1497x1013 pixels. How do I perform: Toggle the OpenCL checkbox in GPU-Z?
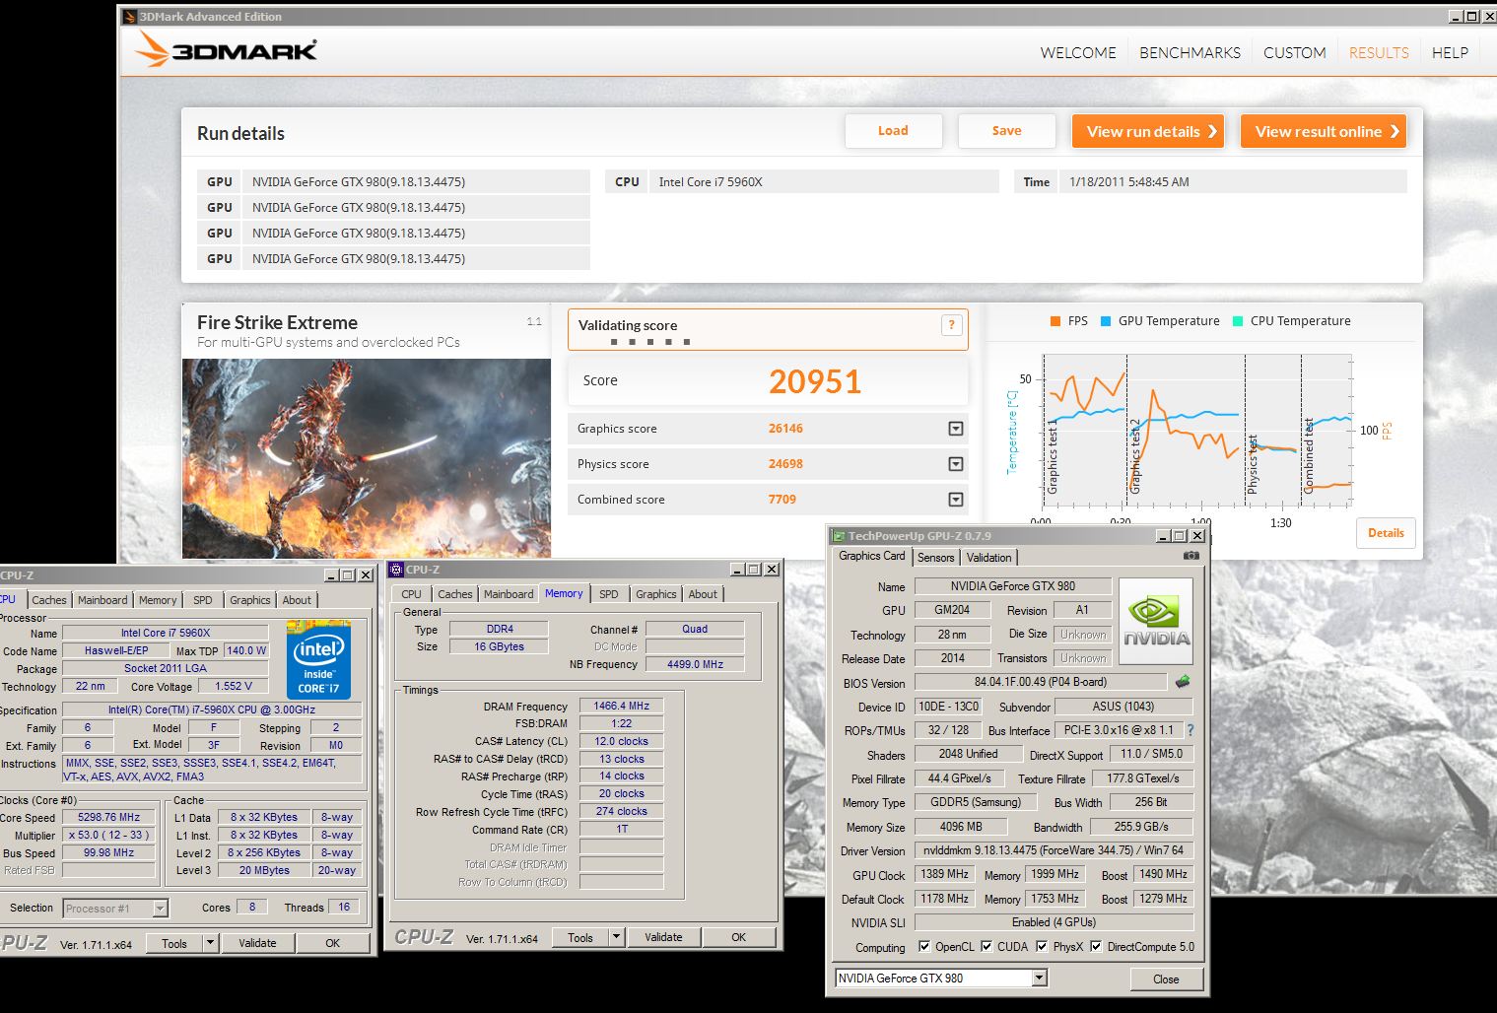[x=923, y=946]
